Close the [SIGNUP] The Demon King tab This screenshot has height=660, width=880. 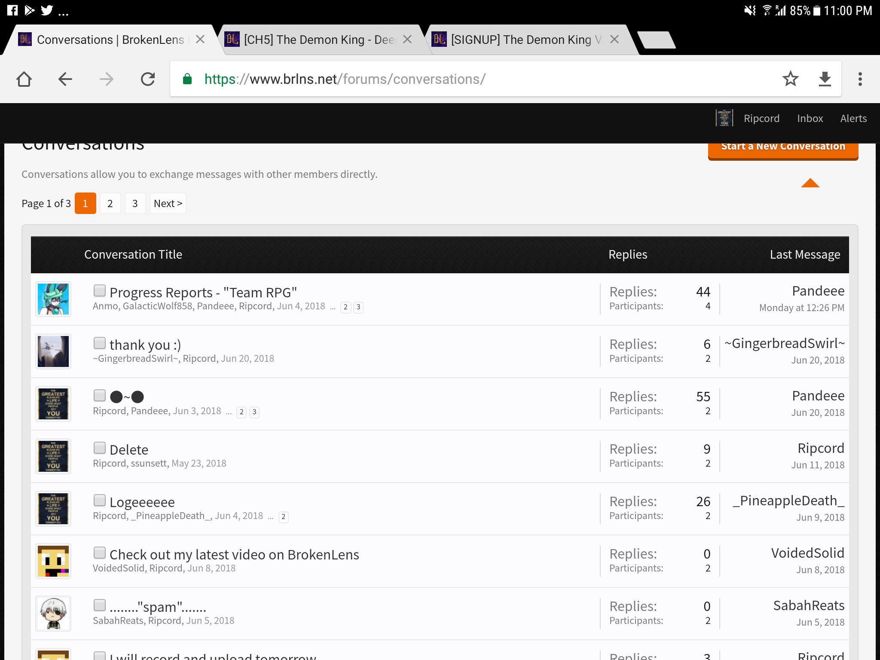(614, 40)
